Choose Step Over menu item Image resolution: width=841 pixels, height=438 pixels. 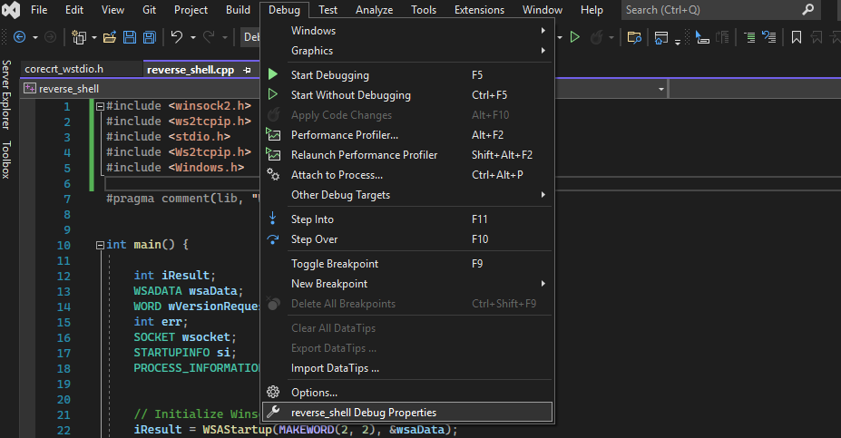coord(407,239)
